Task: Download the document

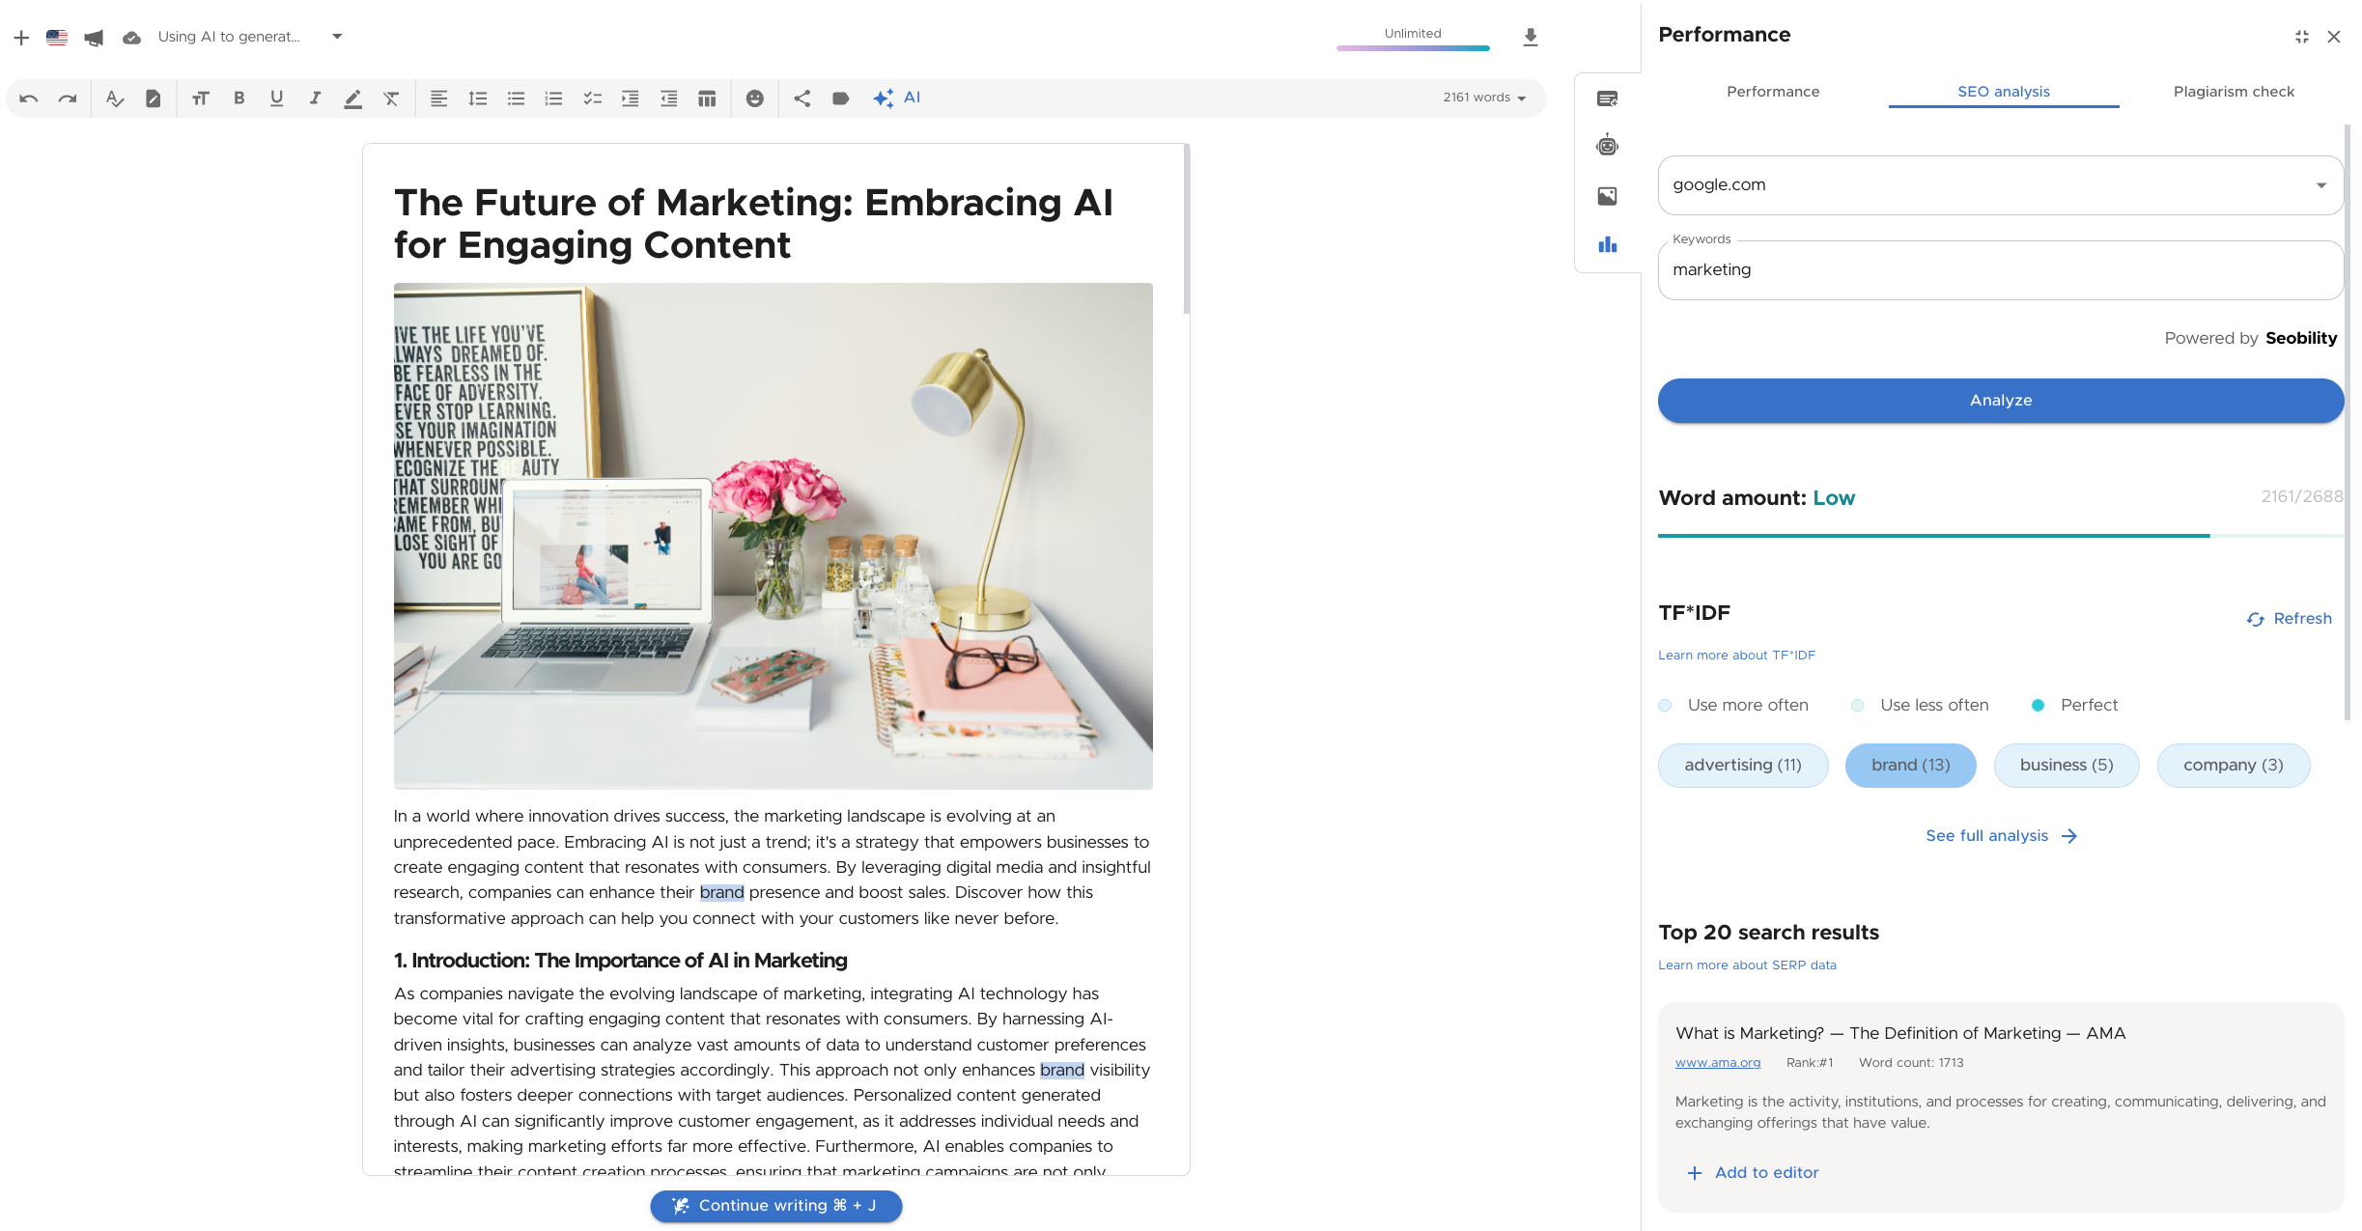Action: tap(1531, 38)
